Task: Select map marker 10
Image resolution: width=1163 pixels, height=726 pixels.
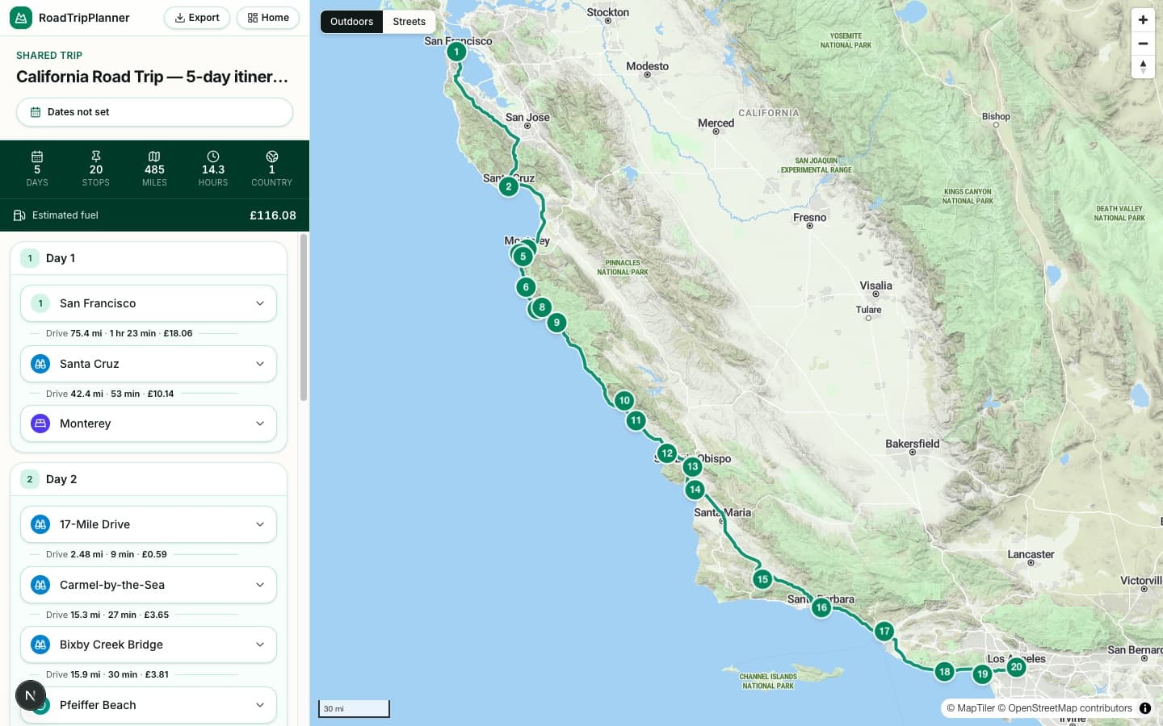Action: tap(623, 400)
